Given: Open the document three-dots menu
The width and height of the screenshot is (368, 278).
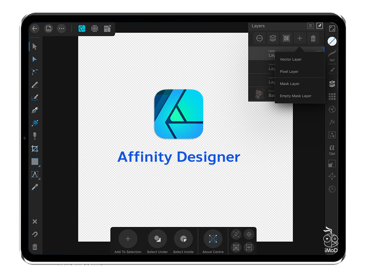Looking at the screenshot, I should coord(61,28).
